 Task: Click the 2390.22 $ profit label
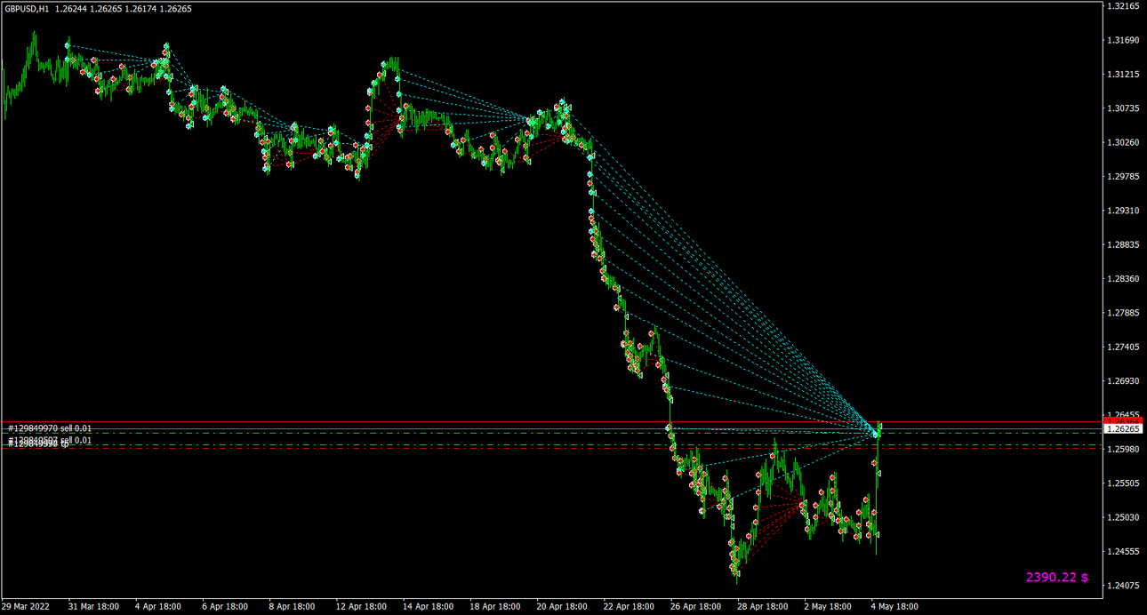(1057, 578)
